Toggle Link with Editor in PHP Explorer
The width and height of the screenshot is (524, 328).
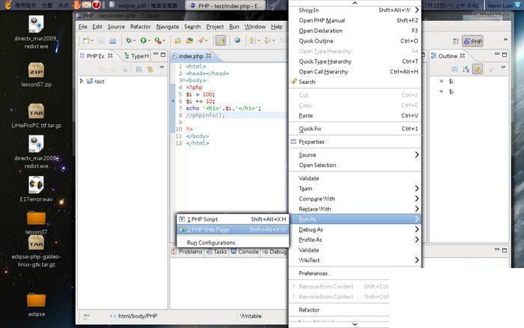tap(150, 69)
